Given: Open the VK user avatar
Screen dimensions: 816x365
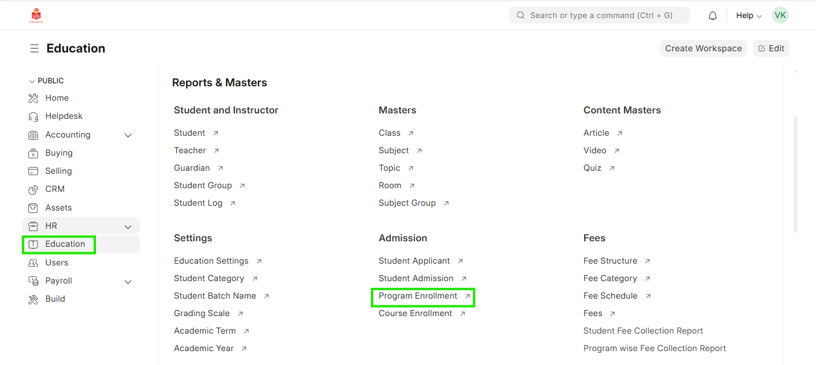Looking at the screenshot, I should point(780,16).
